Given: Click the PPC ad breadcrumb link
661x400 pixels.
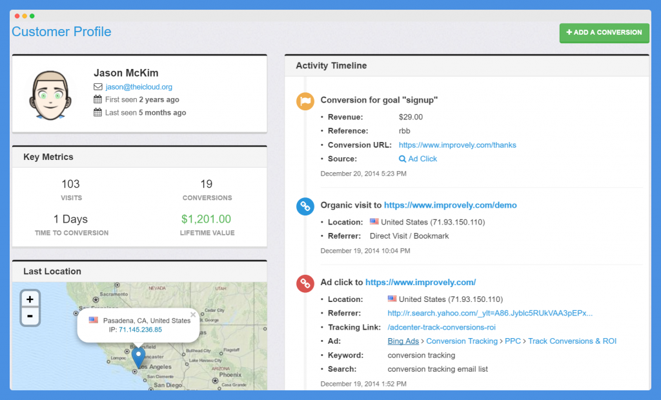Looking at the screenshot, I should click(x=513, y=341).
